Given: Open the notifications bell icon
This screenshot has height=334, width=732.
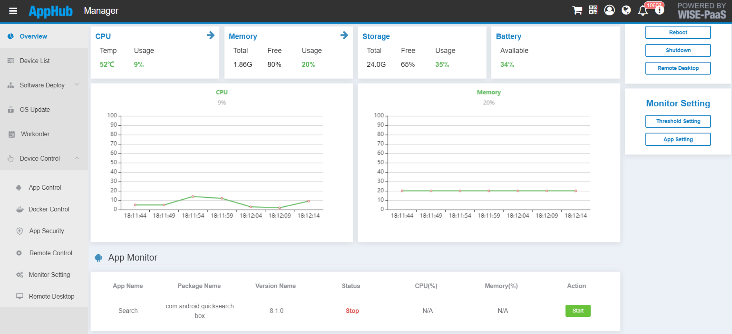Looking at the screenshot, I should point(643,11).
